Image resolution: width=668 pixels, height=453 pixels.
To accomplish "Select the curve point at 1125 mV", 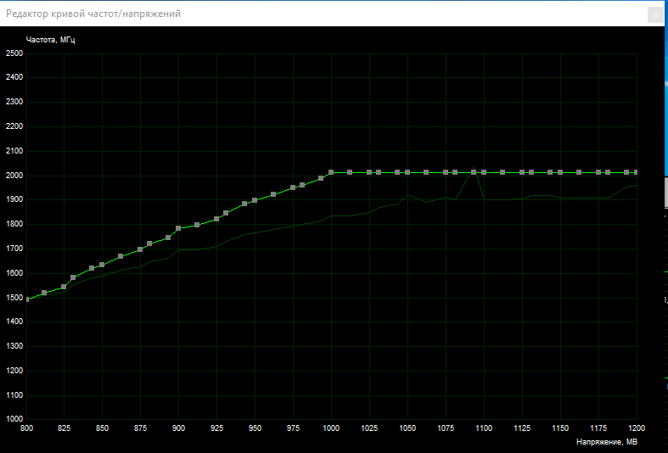I will 522,172.
